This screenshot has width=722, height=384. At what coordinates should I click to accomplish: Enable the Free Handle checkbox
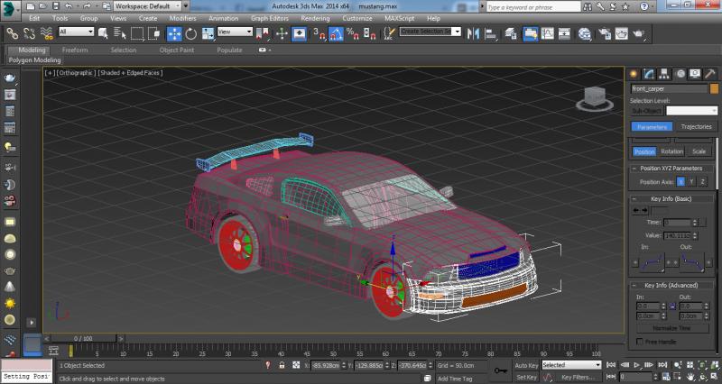[640, 342]
